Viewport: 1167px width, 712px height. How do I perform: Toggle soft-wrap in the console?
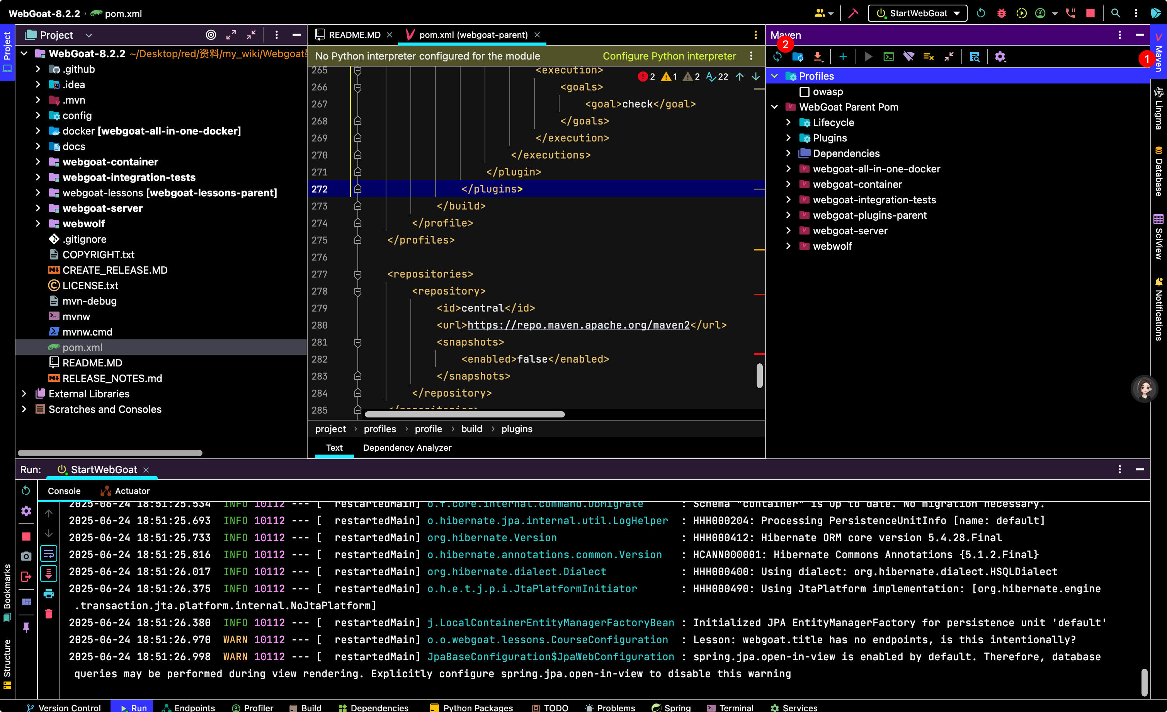[x=48, y=553]
